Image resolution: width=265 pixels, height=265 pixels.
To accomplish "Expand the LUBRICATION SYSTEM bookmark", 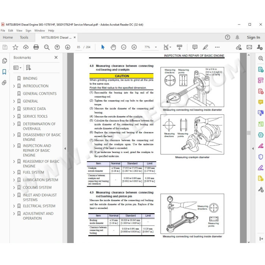I will (14, 180).
